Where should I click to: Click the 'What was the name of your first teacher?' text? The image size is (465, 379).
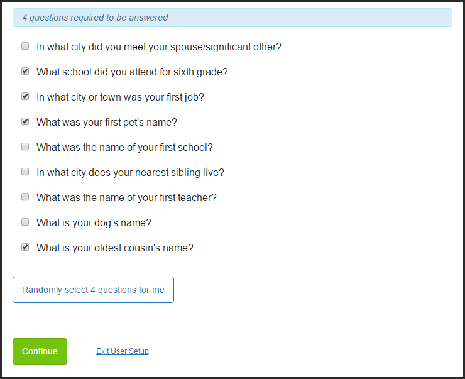click(x=127, y=197)
